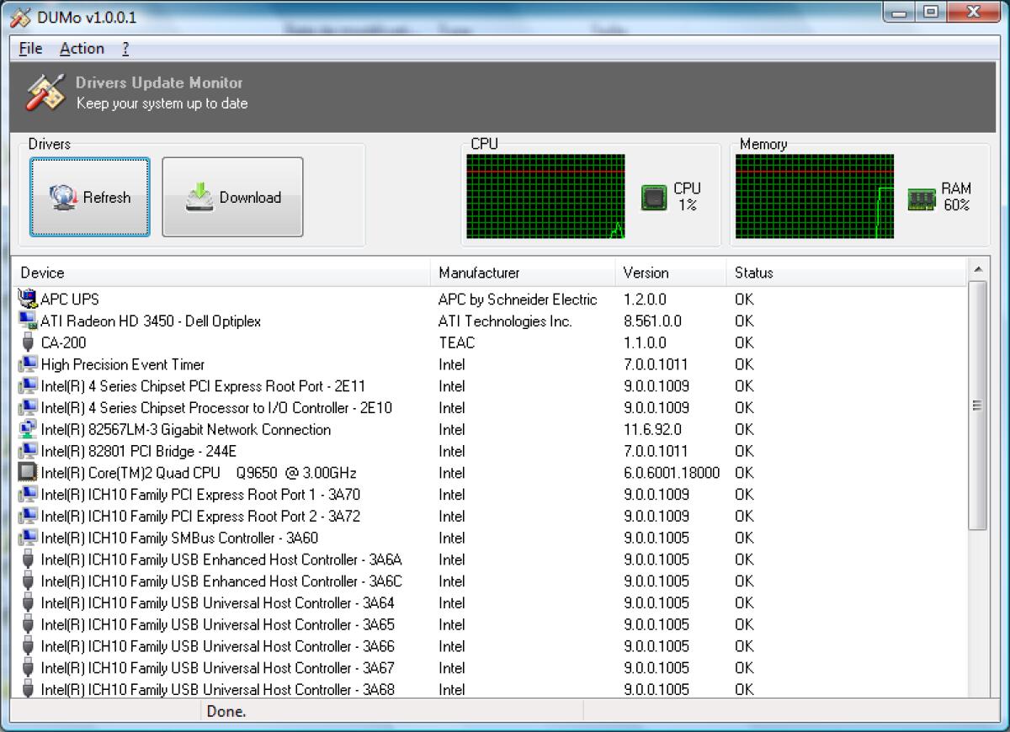
Task: Open the Action menu
Action: (x=82, y=48)
